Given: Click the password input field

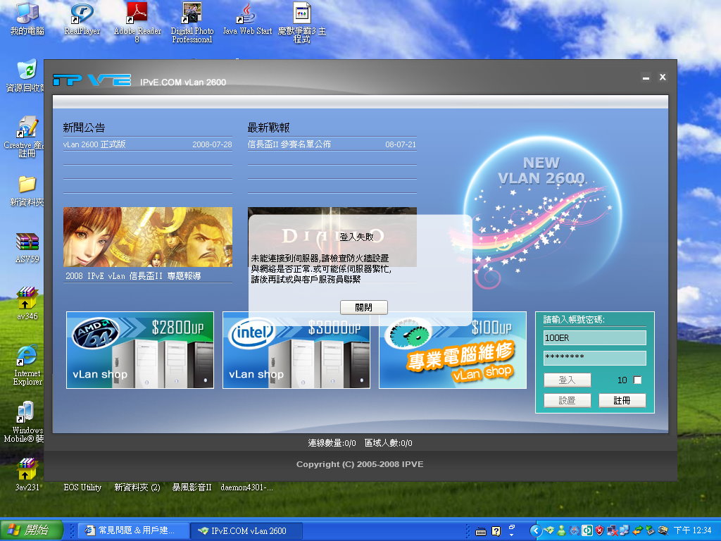Looking at the screenshot, I should tap(594, 358).
